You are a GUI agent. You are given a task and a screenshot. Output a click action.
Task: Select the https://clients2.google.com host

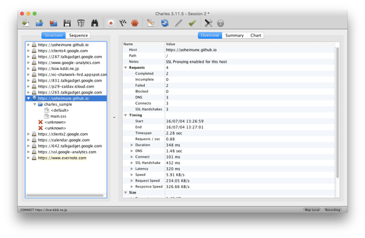click(63, 134)
